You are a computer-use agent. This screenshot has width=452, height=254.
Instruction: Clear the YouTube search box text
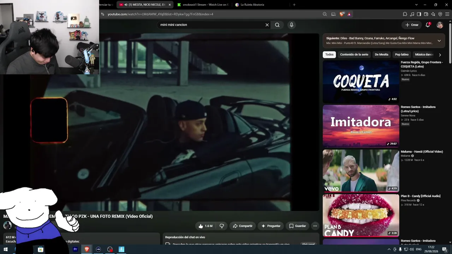click(x=267, y=25)
